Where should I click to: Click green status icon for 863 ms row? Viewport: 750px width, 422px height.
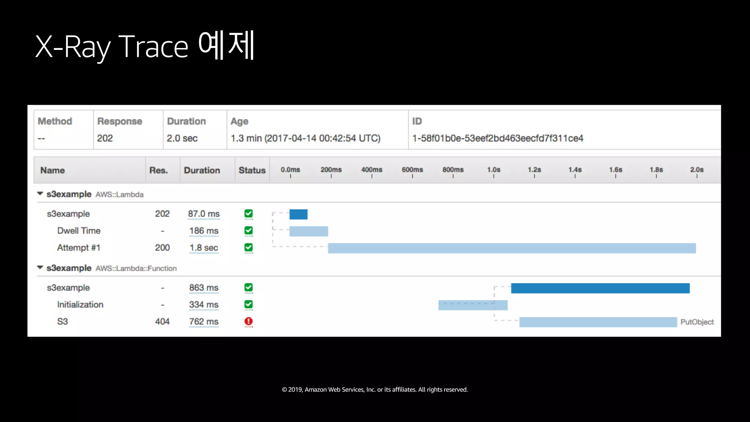[249, 288]
